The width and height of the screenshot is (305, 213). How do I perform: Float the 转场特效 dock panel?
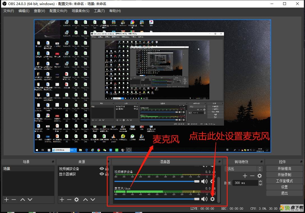(x=262, y=162)
